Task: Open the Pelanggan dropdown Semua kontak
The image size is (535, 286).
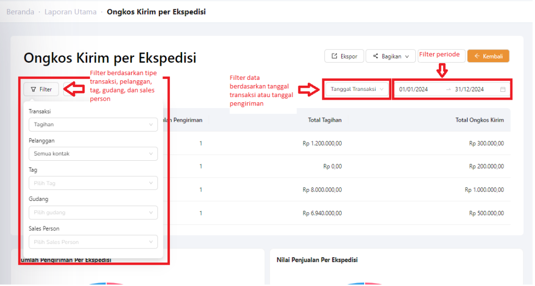Action: tap(94, 154)
